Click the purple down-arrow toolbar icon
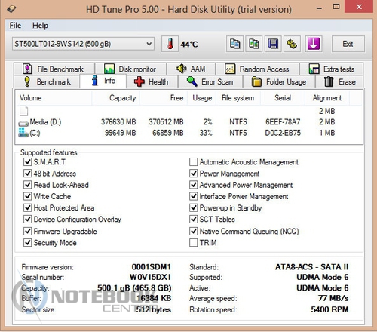 click(314, 44)
